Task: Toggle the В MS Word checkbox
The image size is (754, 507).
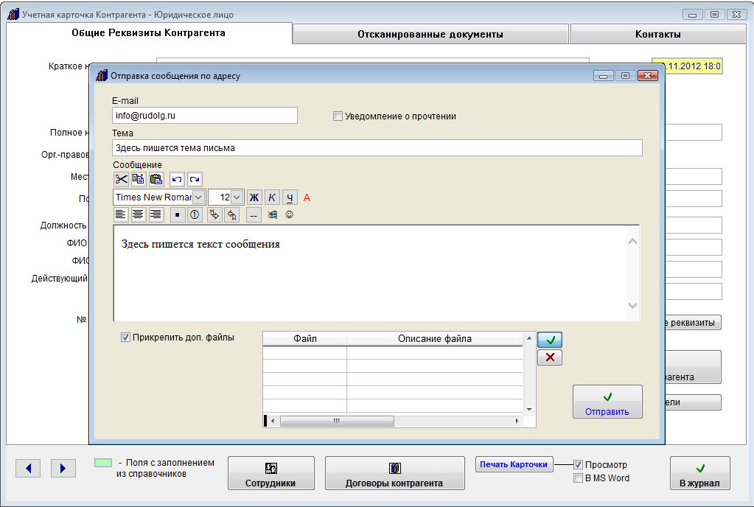Action: [579, 478]
